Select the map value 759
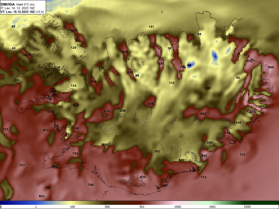Image resolution: width=279 pixels, height=209 pixels. (x=75, y=153)
